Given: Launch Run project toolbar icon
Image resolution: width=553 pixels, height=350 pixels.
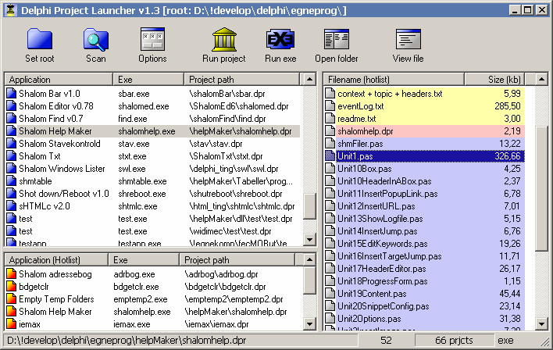Looking at the screenshot, I should [224, 39].
